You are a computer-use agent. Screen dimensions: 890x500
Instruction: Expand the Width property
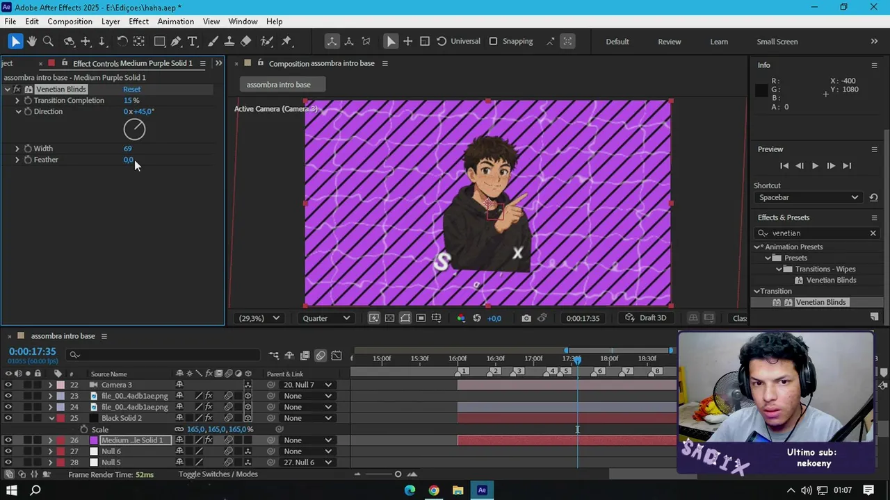tap(17, 149)
